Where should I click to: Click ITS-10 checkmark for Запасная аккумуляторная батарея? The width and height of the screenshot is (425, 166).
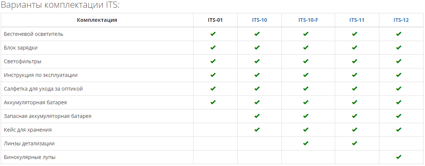click(257, 116)
